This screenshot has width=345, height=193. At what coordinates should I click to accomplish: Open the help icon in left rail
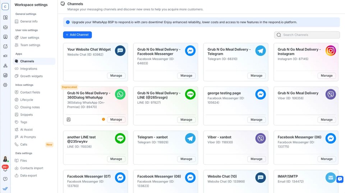[x=5, y=179]
